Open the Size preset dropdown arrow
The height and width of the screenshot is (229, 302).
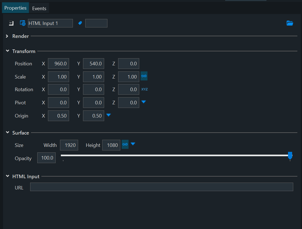tap(133, 144)
